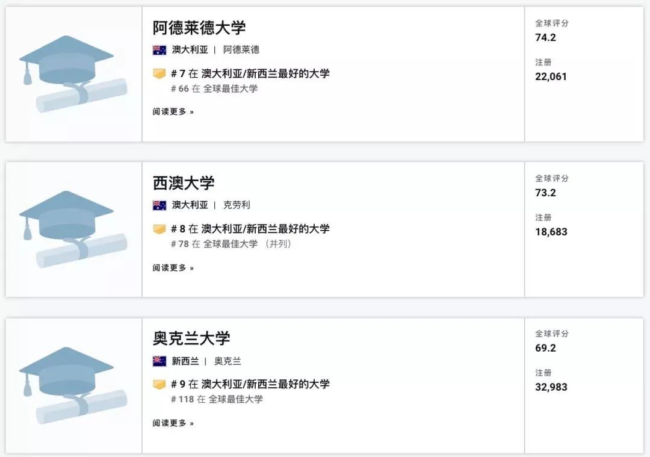Viewport: 650px width, 457px height.
Task: Click the 74.2 global score value
Action: pyautogui.click(x=545, y=37)
